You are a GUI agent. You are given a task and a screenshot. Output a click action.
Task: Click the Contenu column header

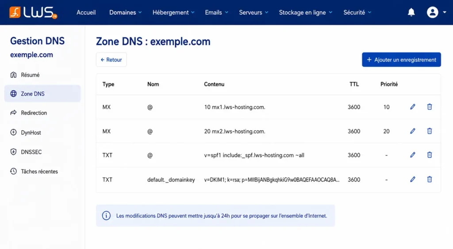click(x=214, y=84)
